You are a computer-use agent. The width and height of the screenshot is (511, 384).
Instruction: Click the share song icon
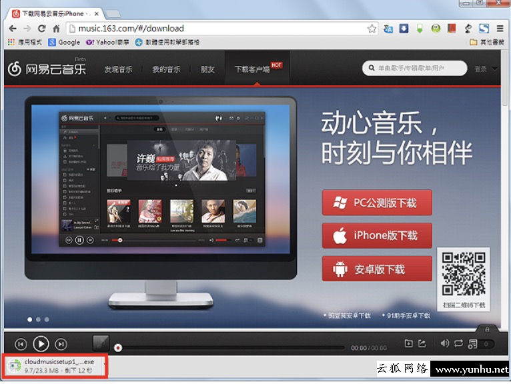click(422, 343)
